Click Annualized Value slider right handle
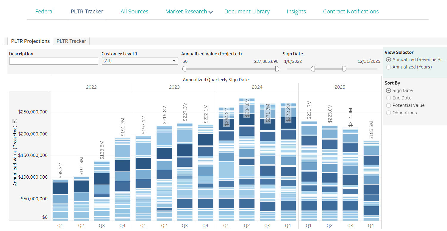The height and width of the screenshot is (231, 447). tap(277, 69)
